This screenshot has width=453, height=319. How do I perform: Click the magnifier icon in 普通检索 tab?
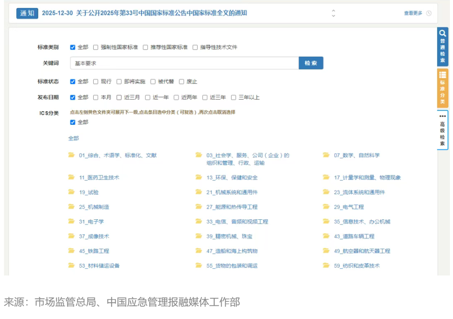pyautogui.click(x=442, y=33)
